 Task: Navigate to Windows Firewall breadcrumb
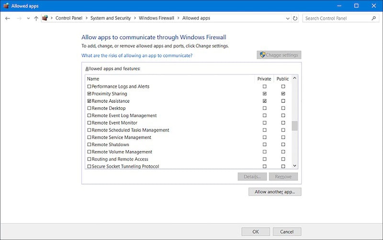[x=157, y=18]
